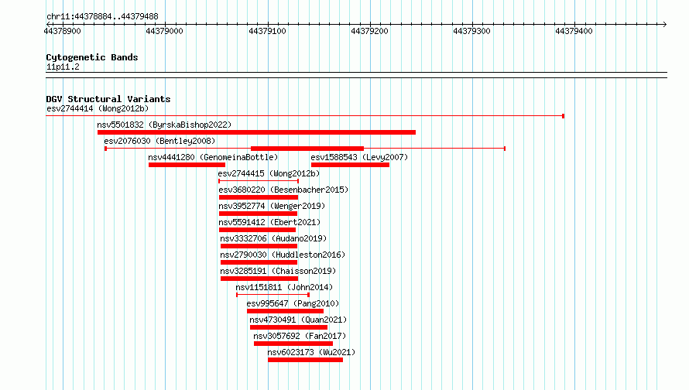Click the Cytogenetic Bands track title
The height and width of the screenshot is (390, 689).
coord(92,57)
